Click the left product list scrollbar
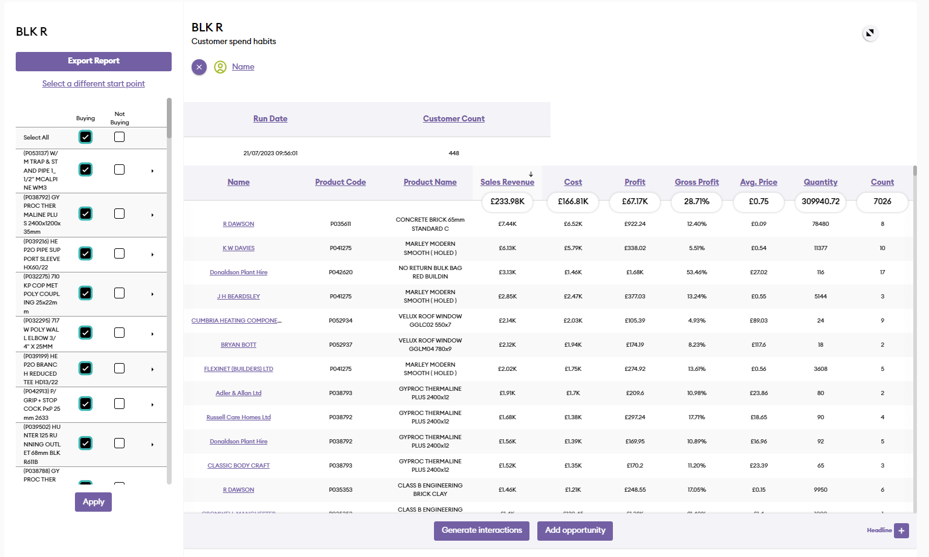This screenshot has width=929, height=557. [x=169, y=118]
